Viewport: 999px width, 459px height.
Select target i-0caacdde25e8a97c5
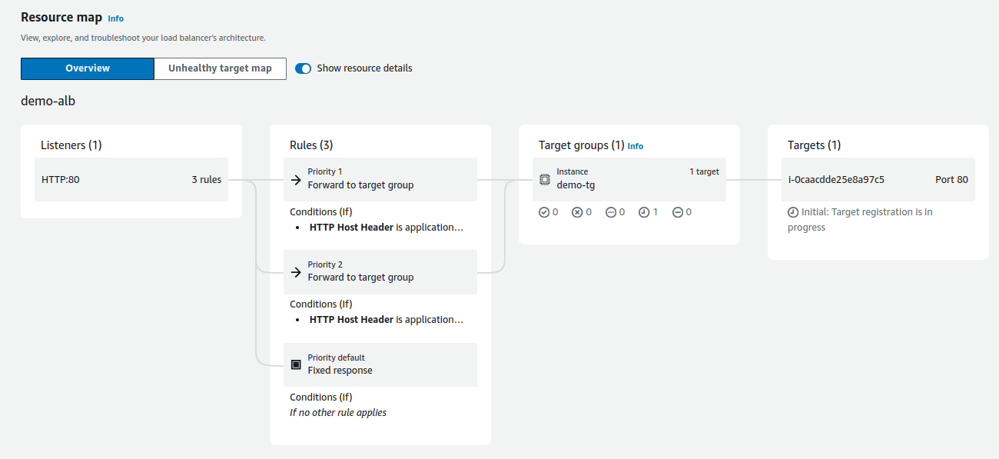836,180
